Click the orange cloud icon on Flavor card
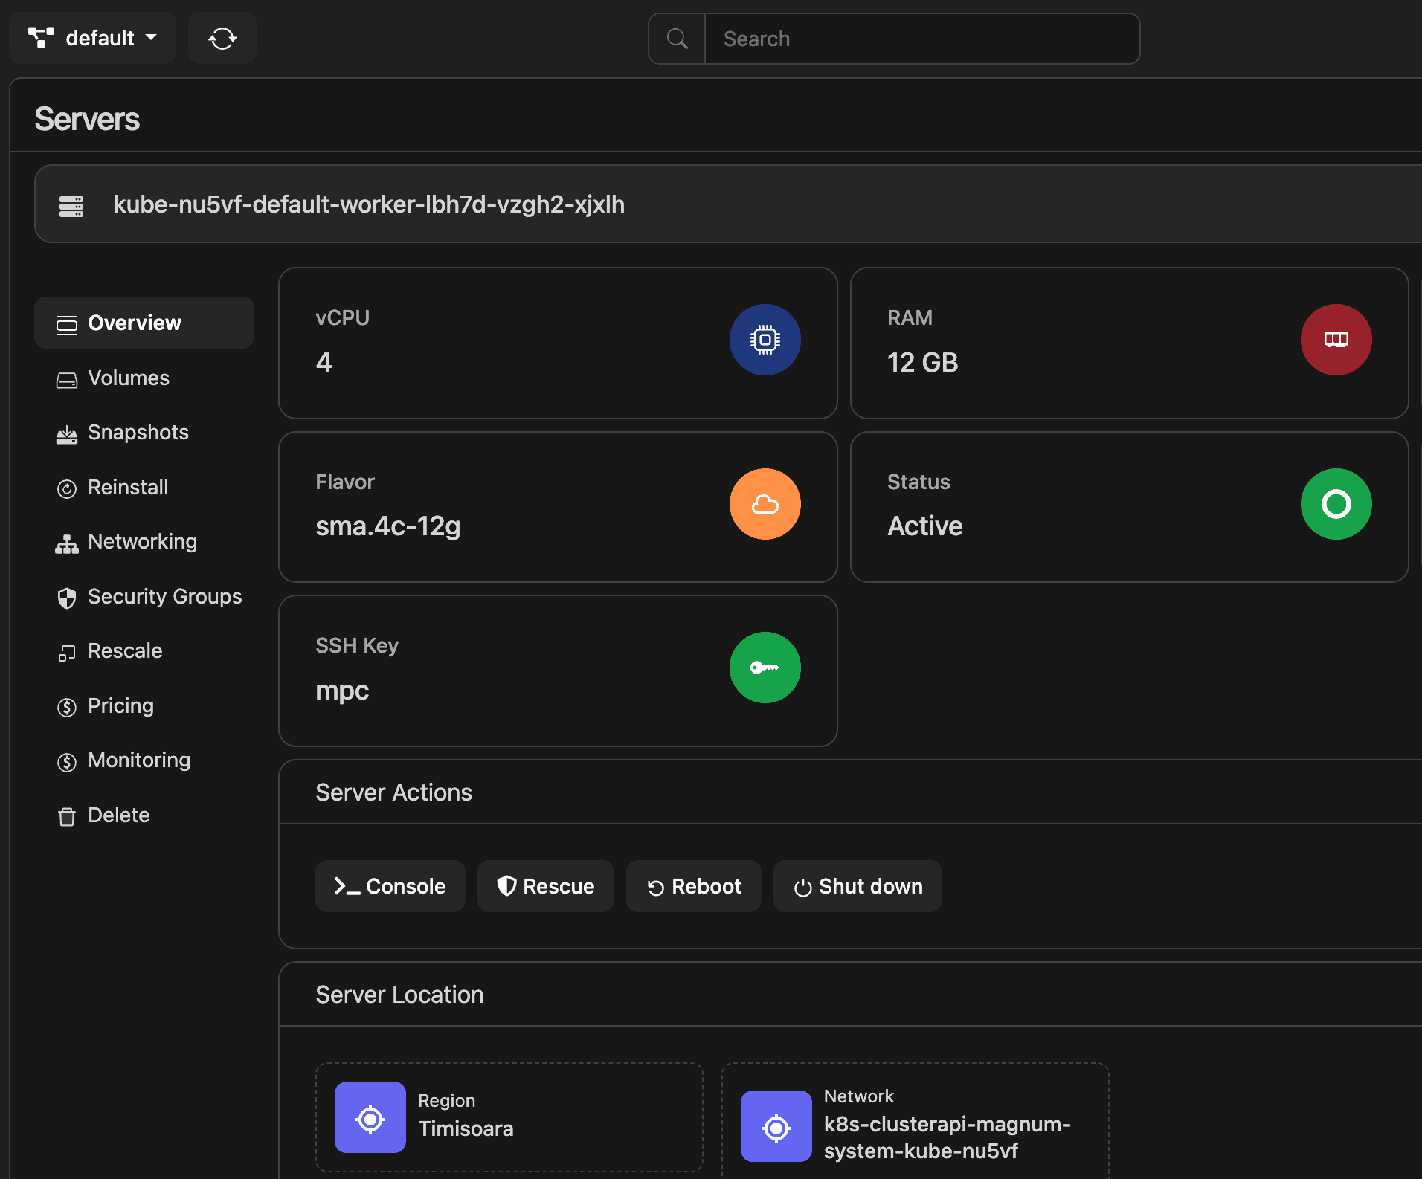 click(x=765, y=504)
